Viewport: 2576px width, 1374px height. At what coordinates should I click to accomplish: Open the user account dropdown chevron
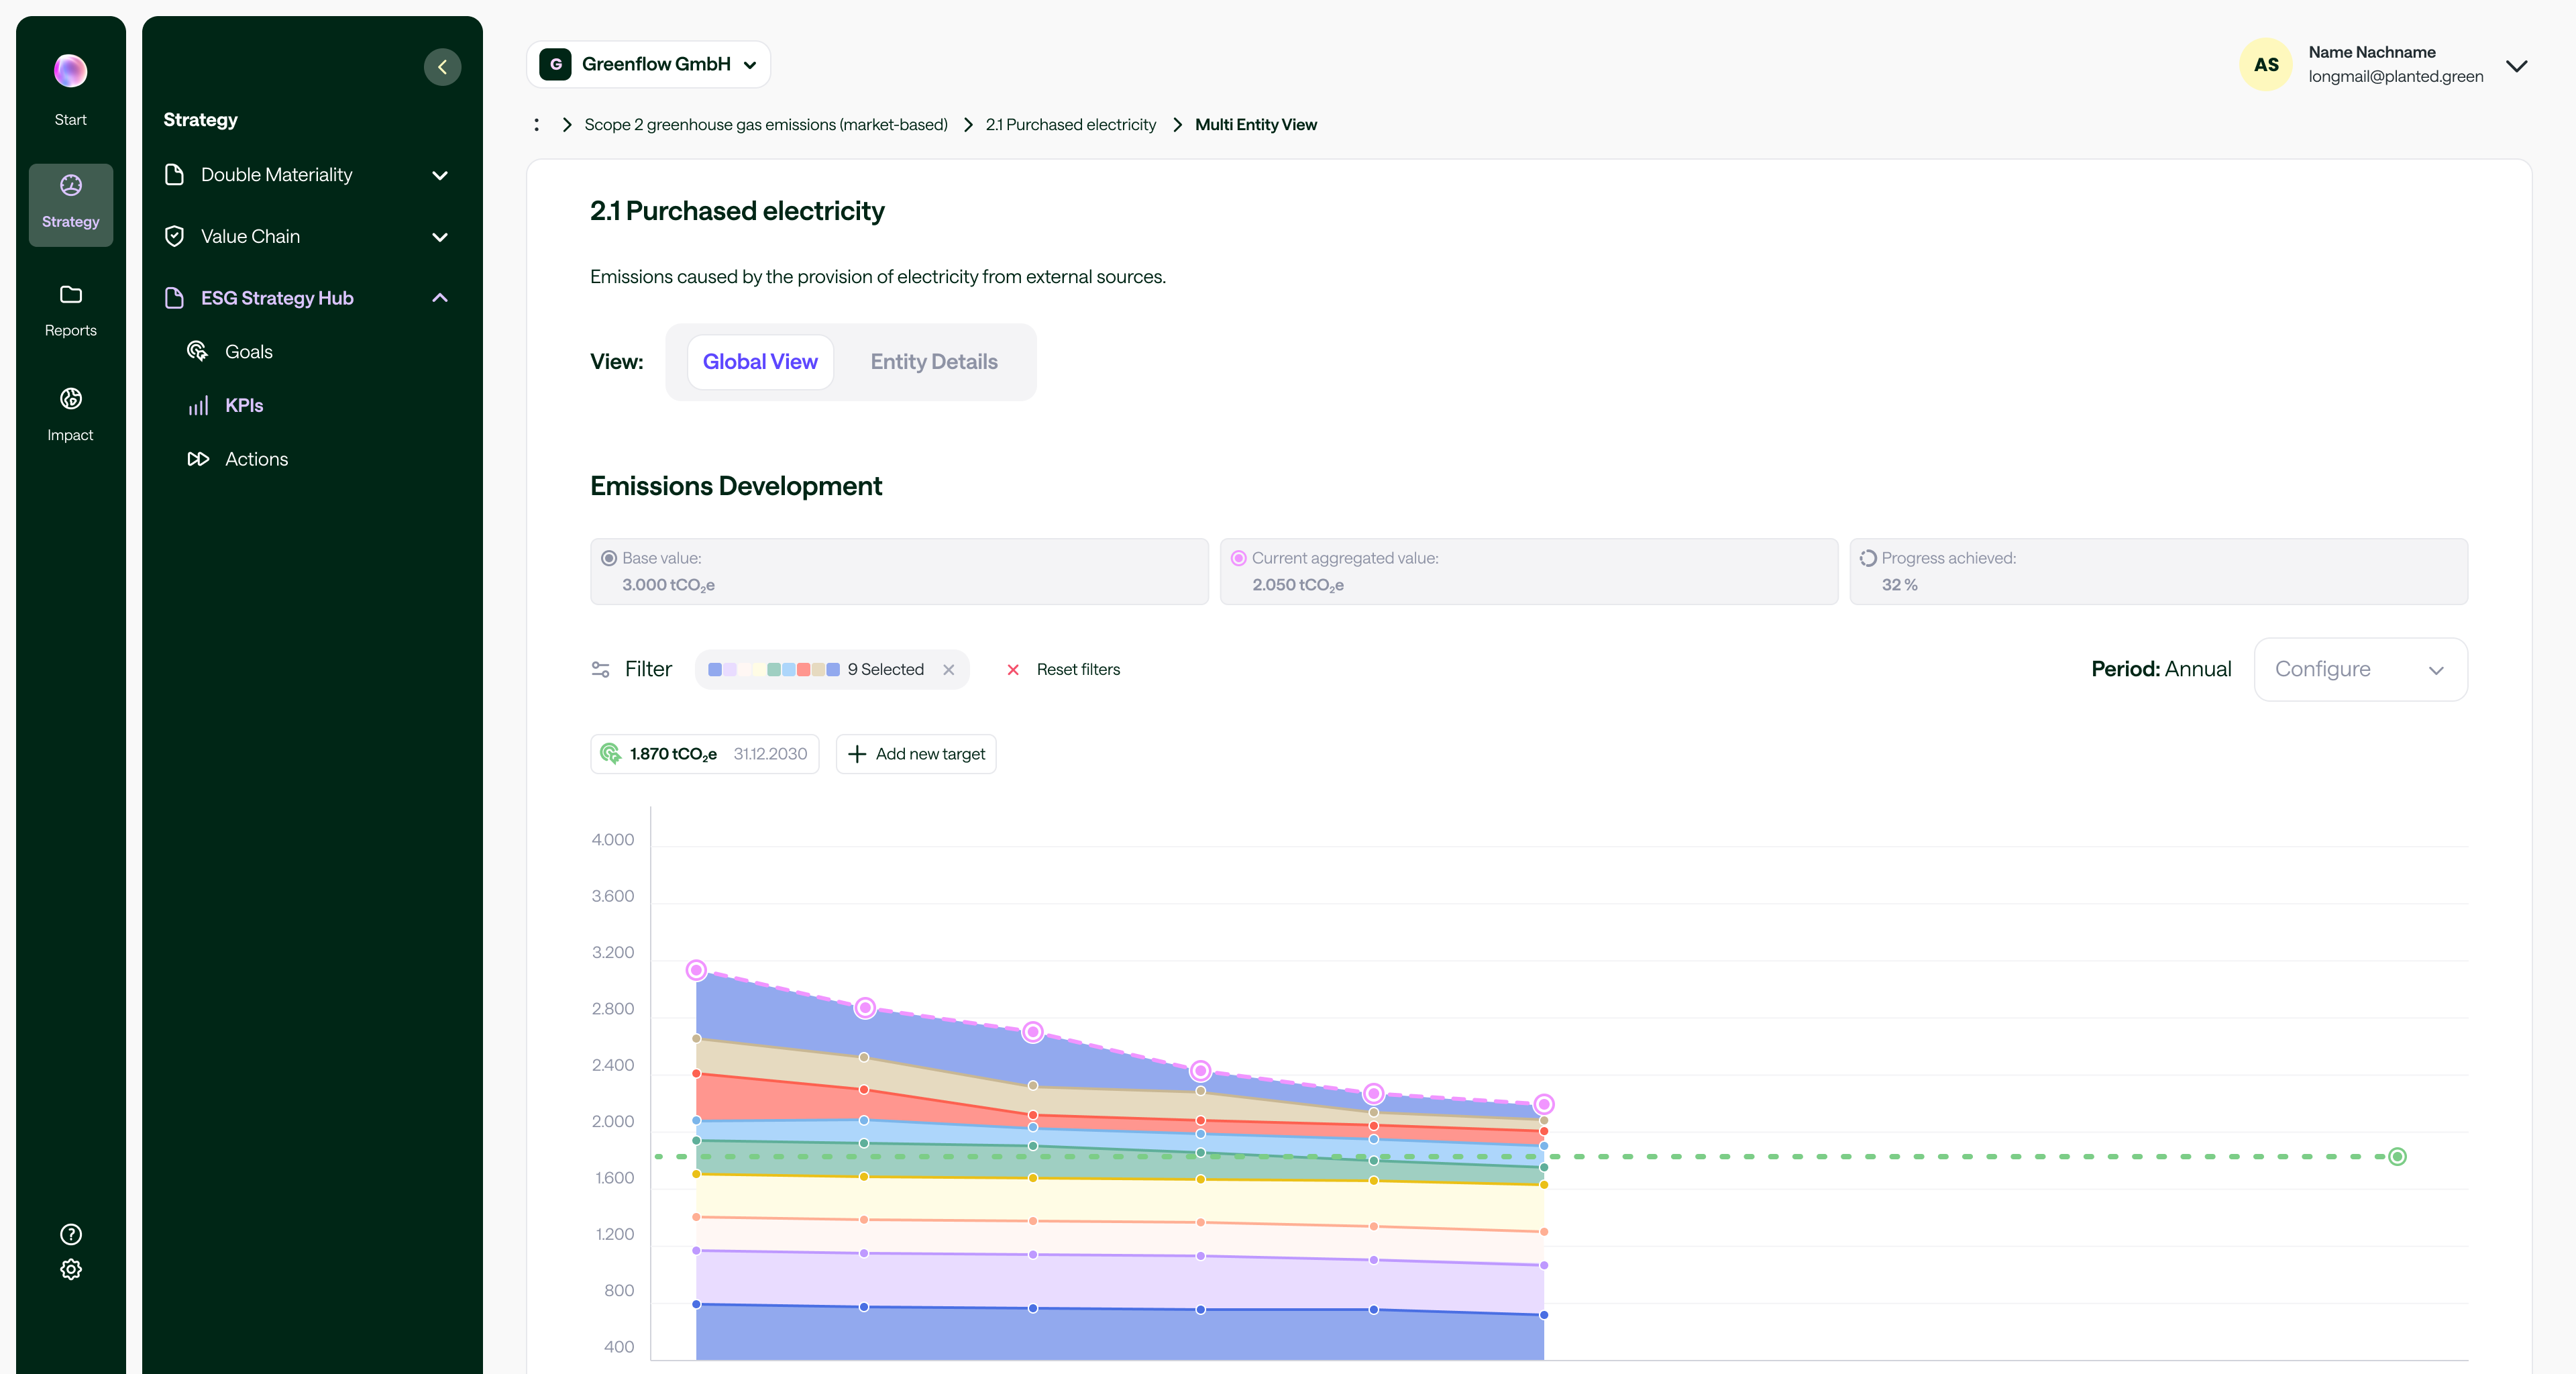(2517, 66)
